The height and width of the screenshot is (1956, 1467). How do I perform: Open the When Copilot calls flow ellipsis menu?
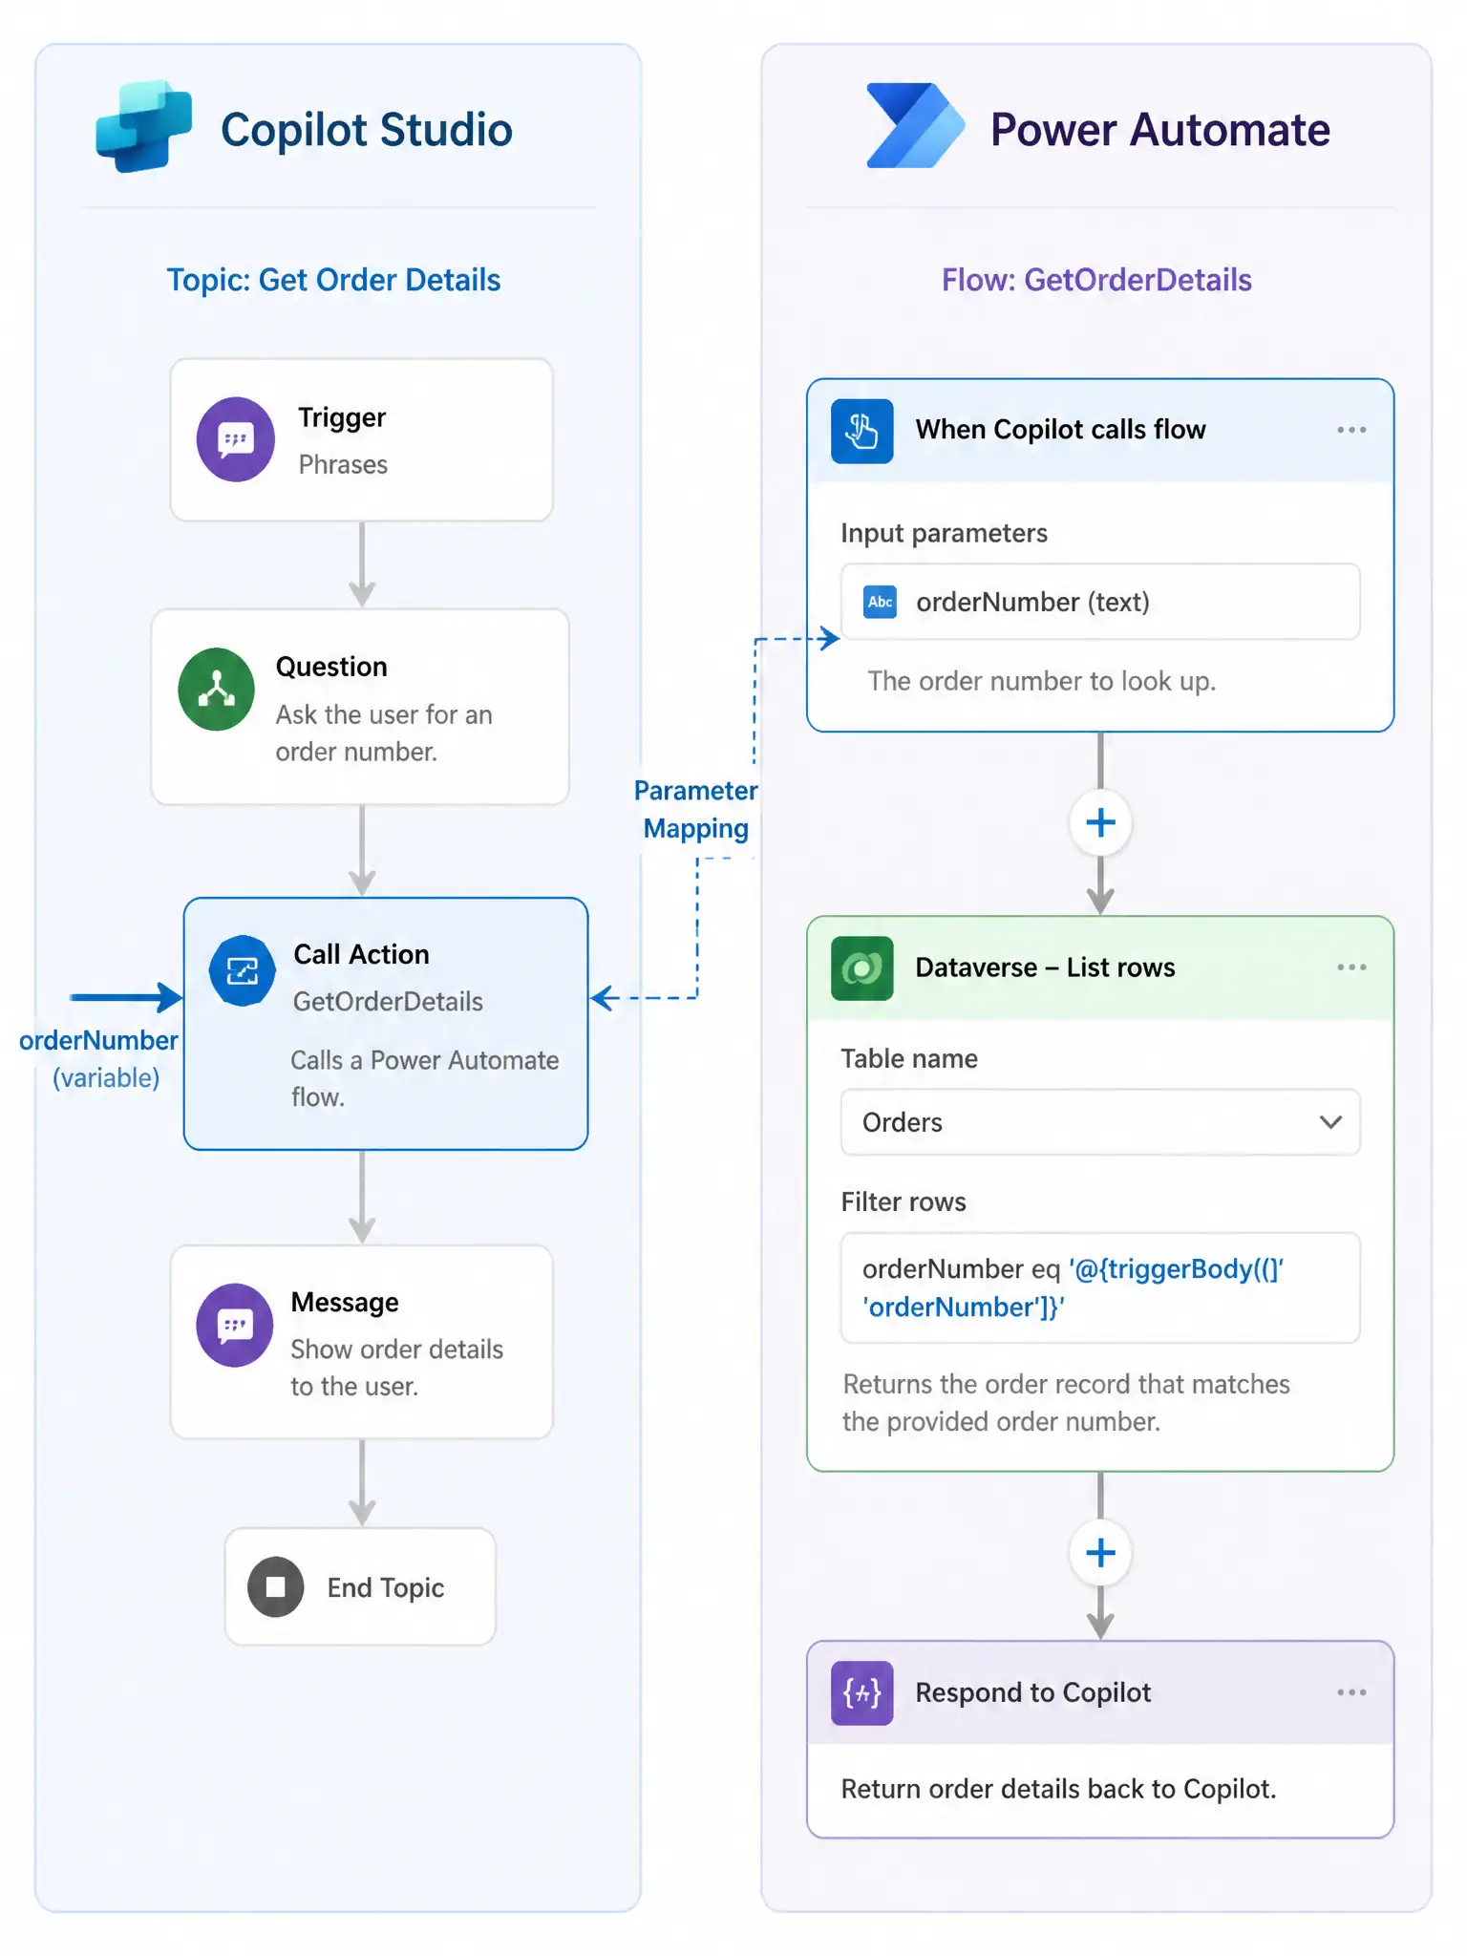1351,430
